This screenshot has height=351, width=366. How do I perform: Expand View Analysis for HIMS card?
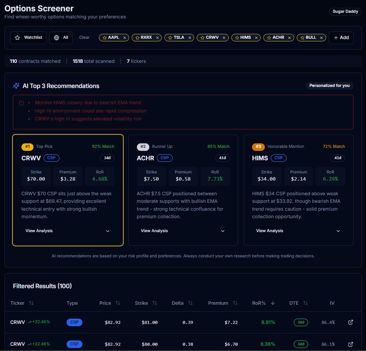(x=298, y=231)
